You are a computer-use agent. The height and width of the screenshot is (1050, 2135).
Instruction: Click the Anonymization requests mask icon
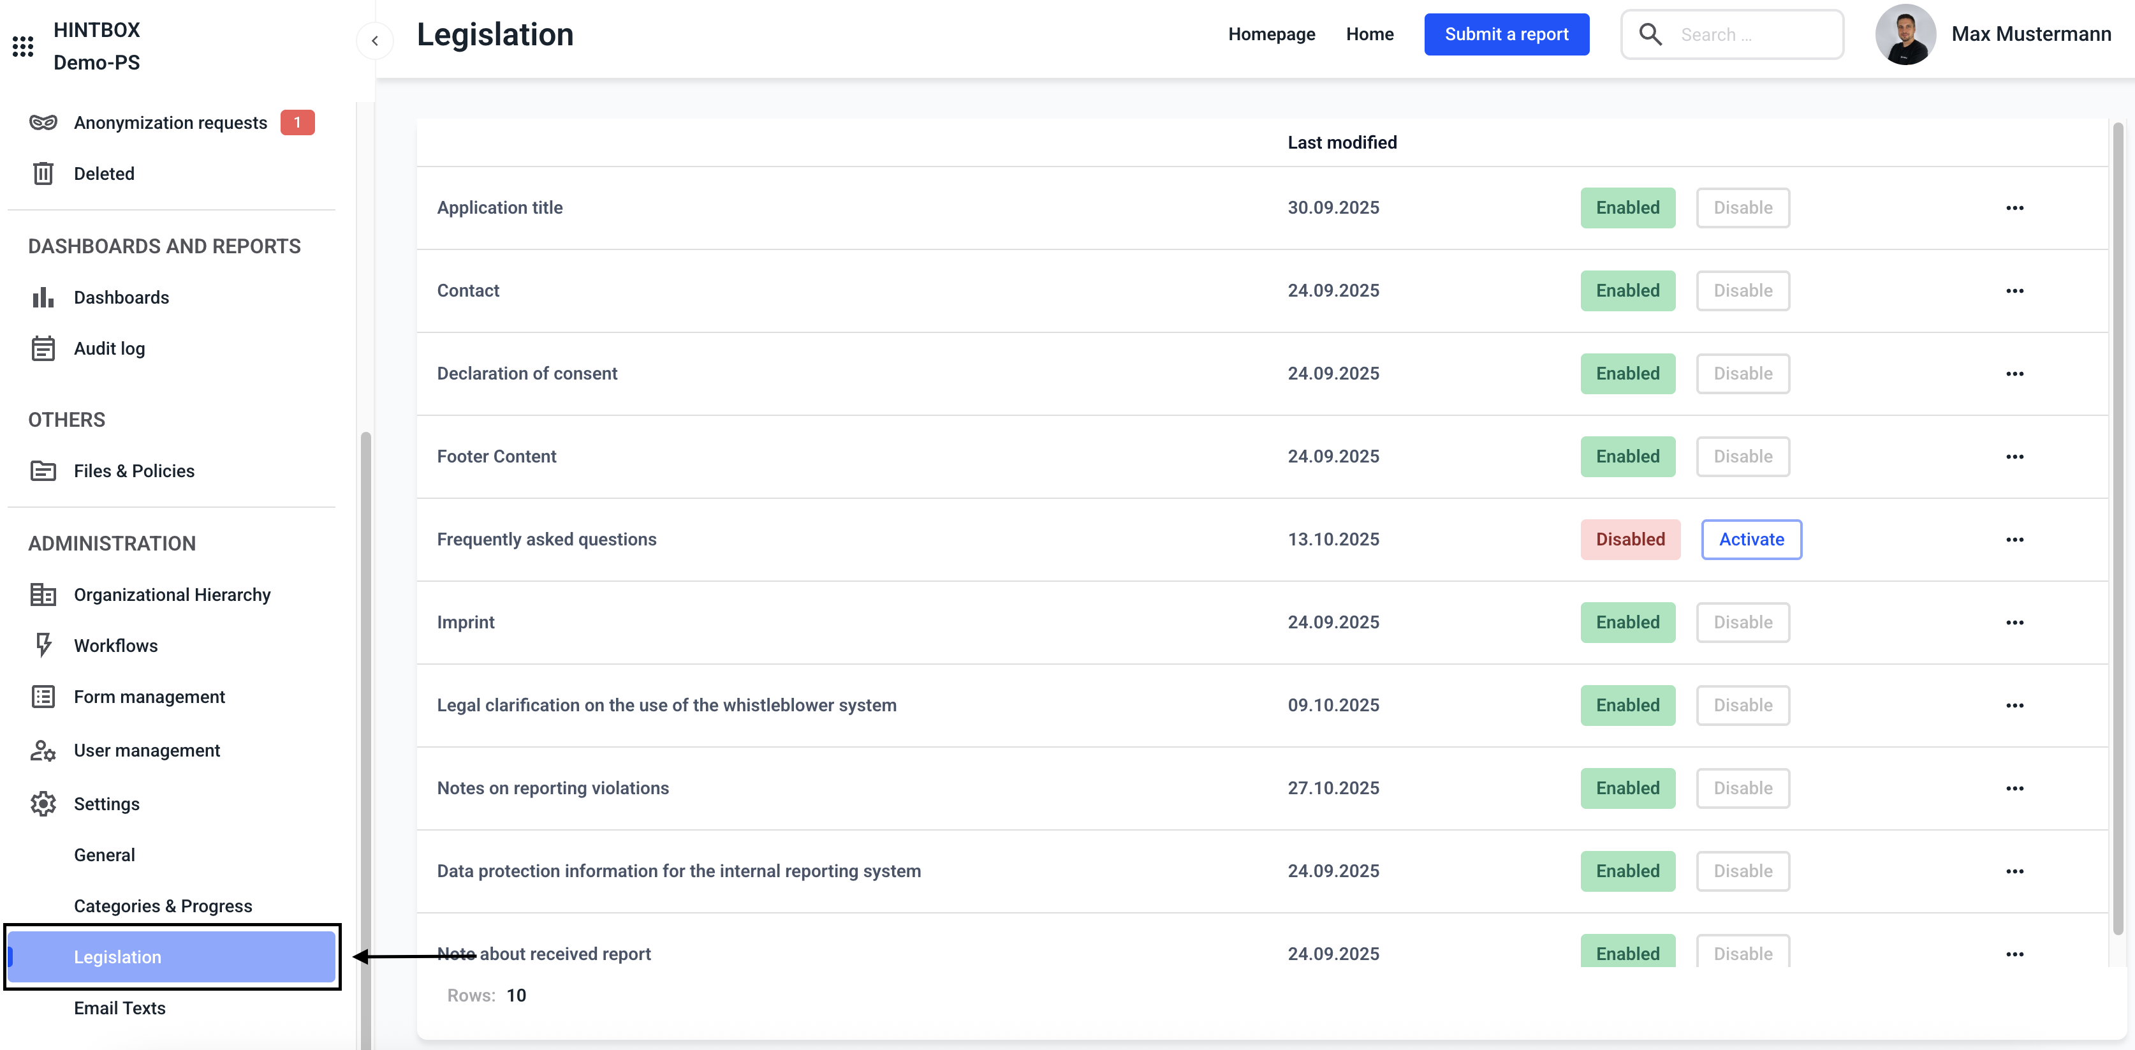[43, 122]
